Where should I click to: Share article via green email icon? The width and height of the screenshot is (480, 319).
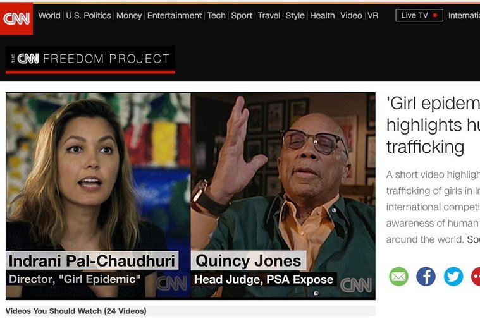coord(398,277)
